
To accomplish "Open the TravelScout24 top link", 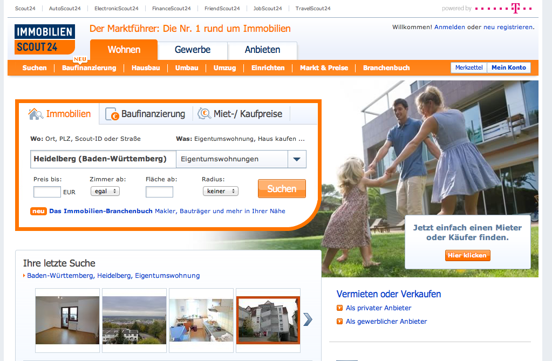I will pyautogui.click(x=313, y=9).
